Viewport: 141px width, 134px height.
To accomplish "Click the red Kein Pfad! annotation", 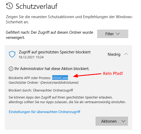I will point(113,73).
